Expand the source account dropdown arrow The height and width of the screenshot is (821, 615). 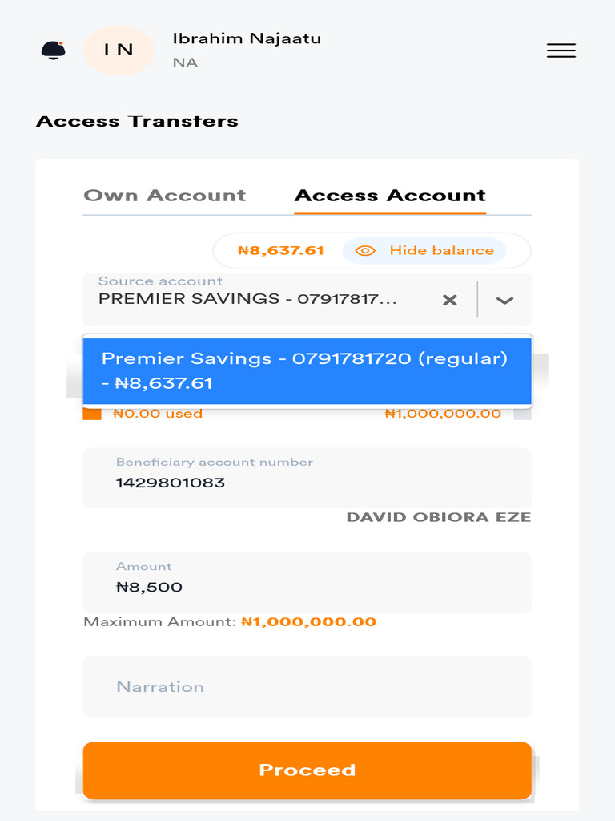click(504, 300)
